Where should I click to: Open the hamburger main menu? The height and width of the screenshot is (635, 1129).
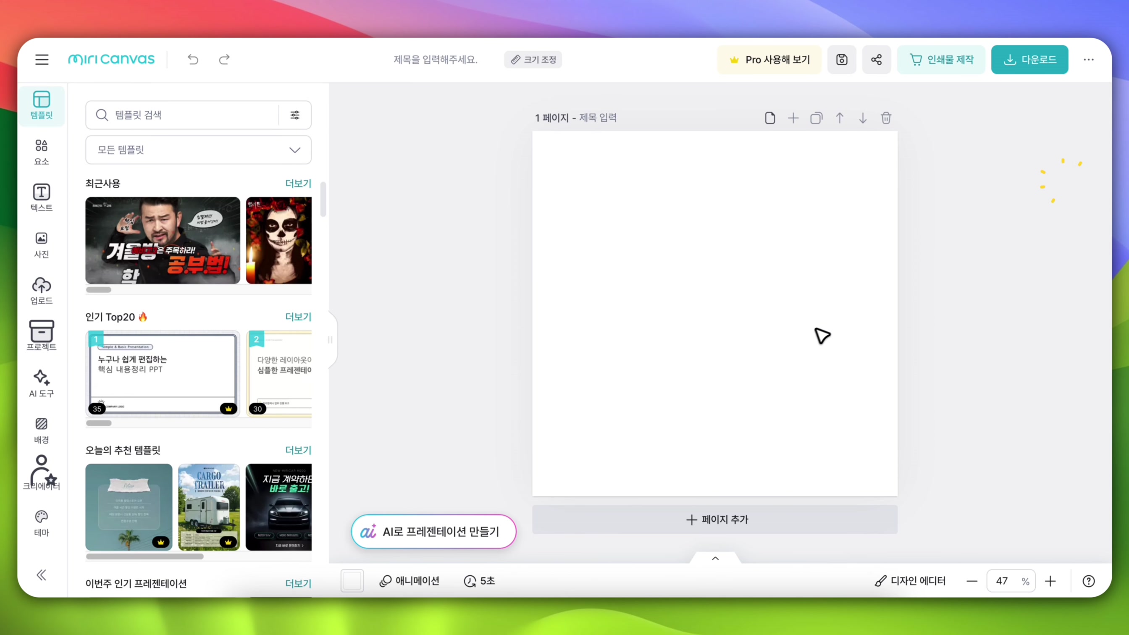coord(42,60)
